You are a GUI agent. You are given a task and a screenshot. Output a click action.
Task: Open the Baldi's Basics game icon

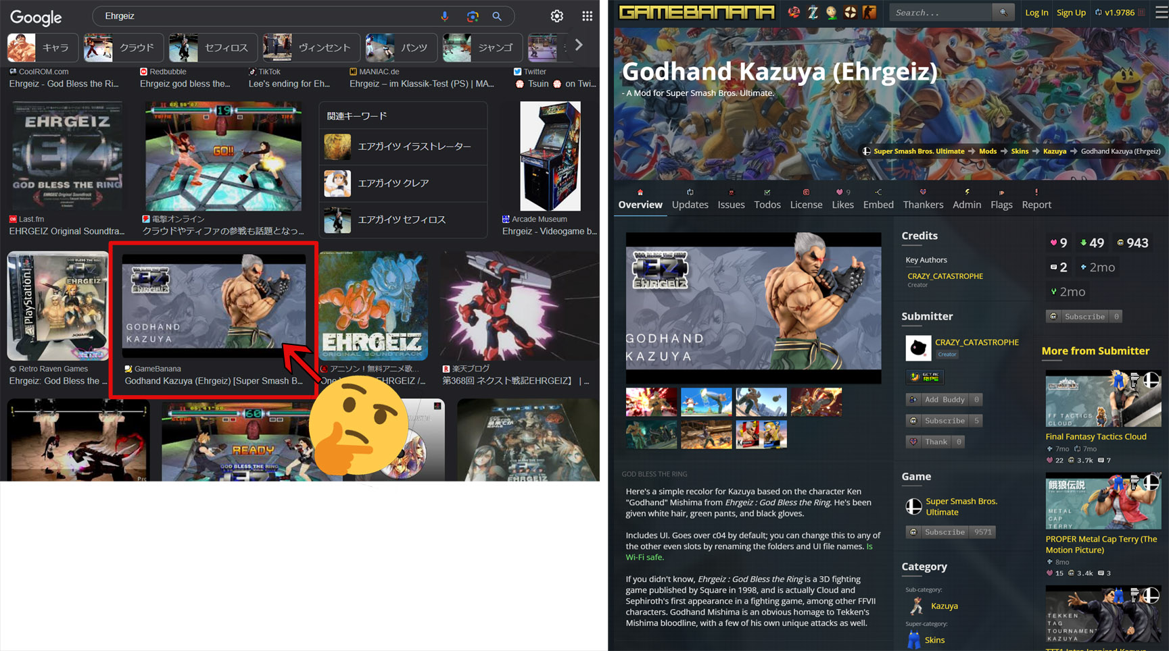click(x=832, y=12)
